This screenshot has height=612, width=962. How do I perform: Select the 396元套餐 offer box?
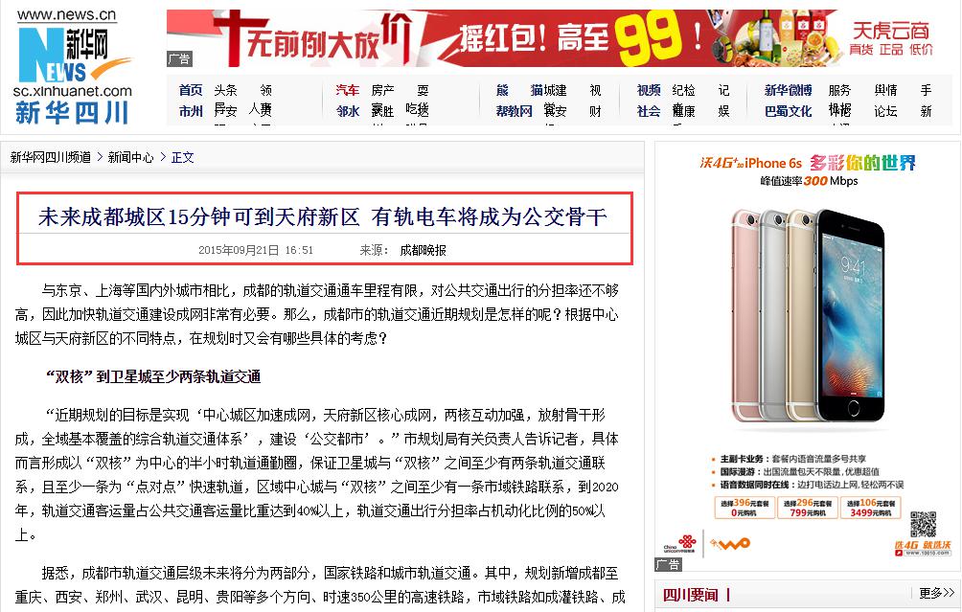(x=744, y=508)
